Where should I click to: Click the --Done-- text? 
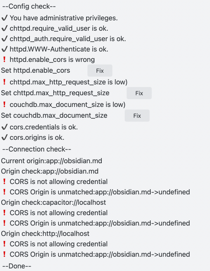[x=17, y=266]
